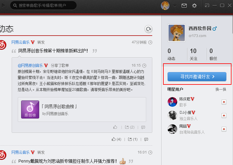
Task: Open @网易原创音乐 profile link
Action: click(x=30, y=65)
